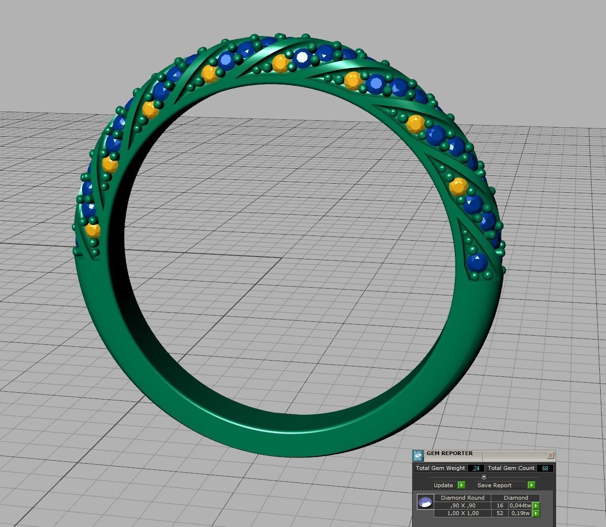Click the 16 gem count cell
The height and width of the screenshot is (527, 606).
point(500,505)
